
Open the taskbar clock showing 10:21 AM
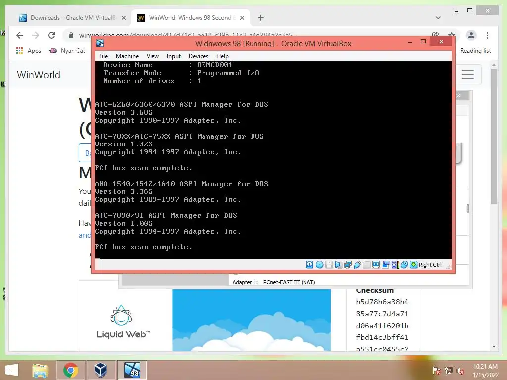[485, 371]
